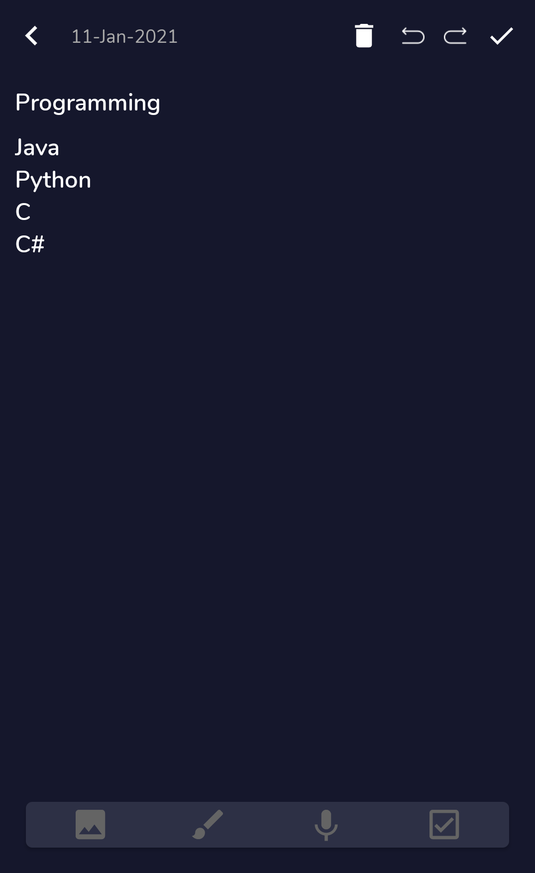The height and width of the screenshot is (873, 535).
Task: Start a voice recording with the microphone
Action: tap(326, 825)
